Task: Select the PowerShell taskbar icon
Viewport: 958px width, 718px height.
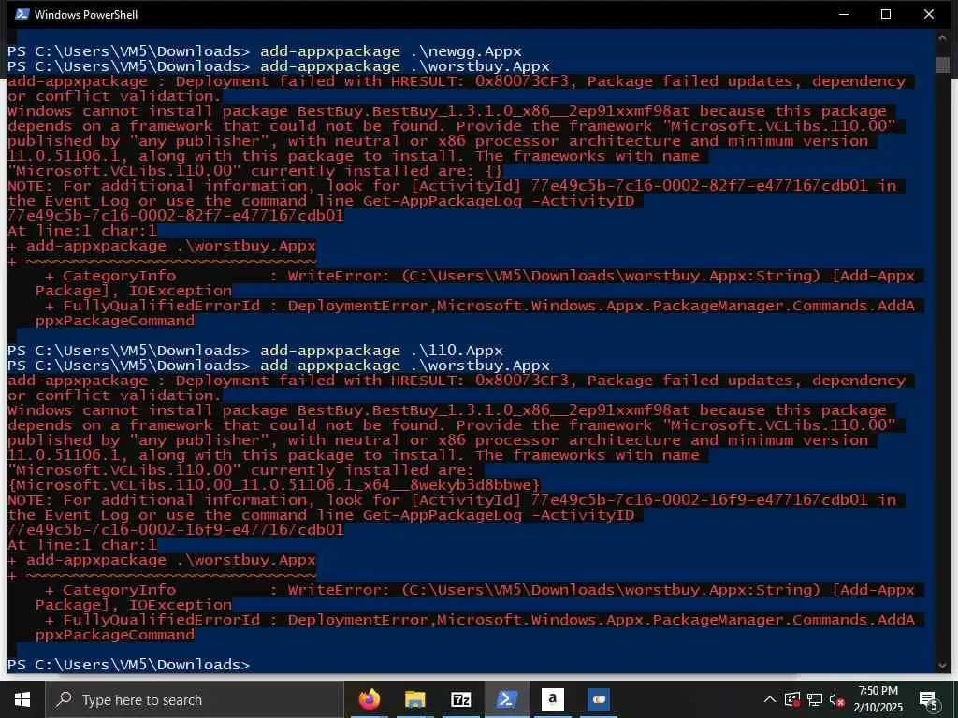Action: (x=506, y=699)
